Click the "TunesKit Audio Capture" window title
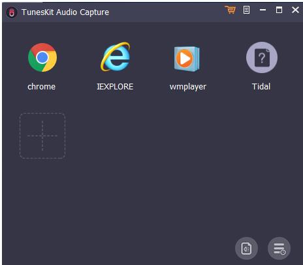The height and width of the screenshot is (265, 303). 65,12
